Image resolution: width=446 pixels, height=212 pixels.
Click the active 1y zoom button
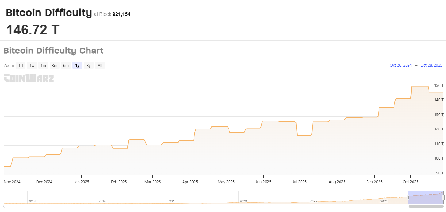tap(77, 65)
